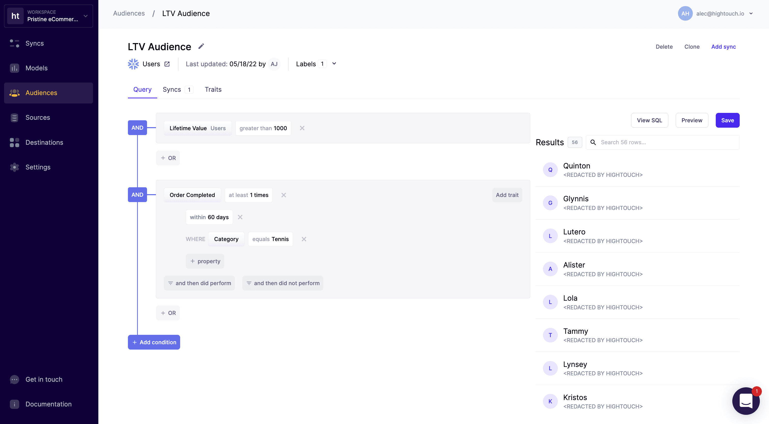Click the Add condition button

click(154, 342)
